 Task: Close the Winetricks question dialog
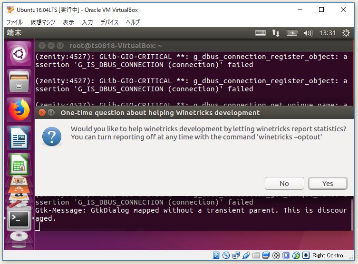click(x=42, y=113)
